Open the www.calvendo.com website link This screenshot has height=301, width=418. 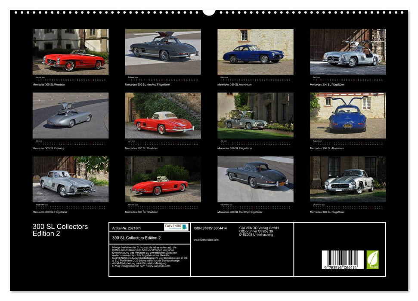pyautogui.click(x=159, y=267)
